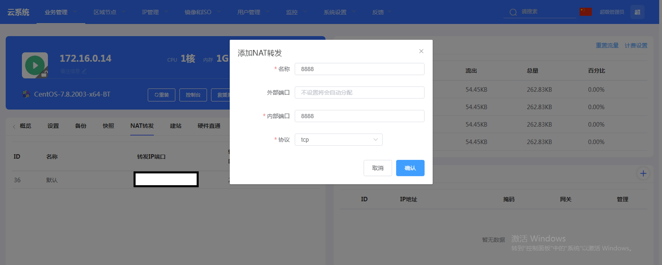Click the 确认 button

[x=410, y=168]
